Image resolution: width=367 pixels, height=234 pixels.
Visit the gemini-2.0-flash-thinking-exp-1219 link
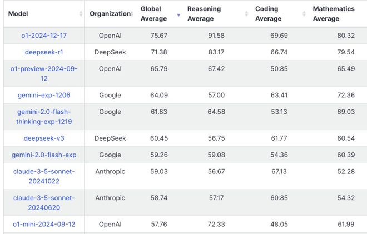tap(44, 117)
